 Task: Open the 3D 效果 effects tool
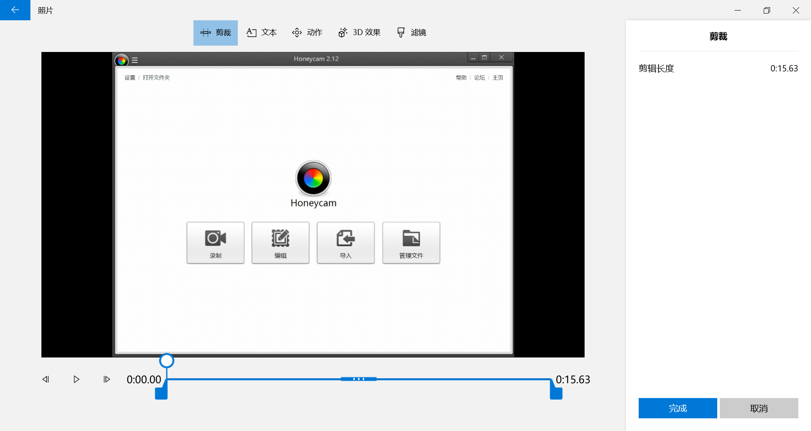[359, 33]
